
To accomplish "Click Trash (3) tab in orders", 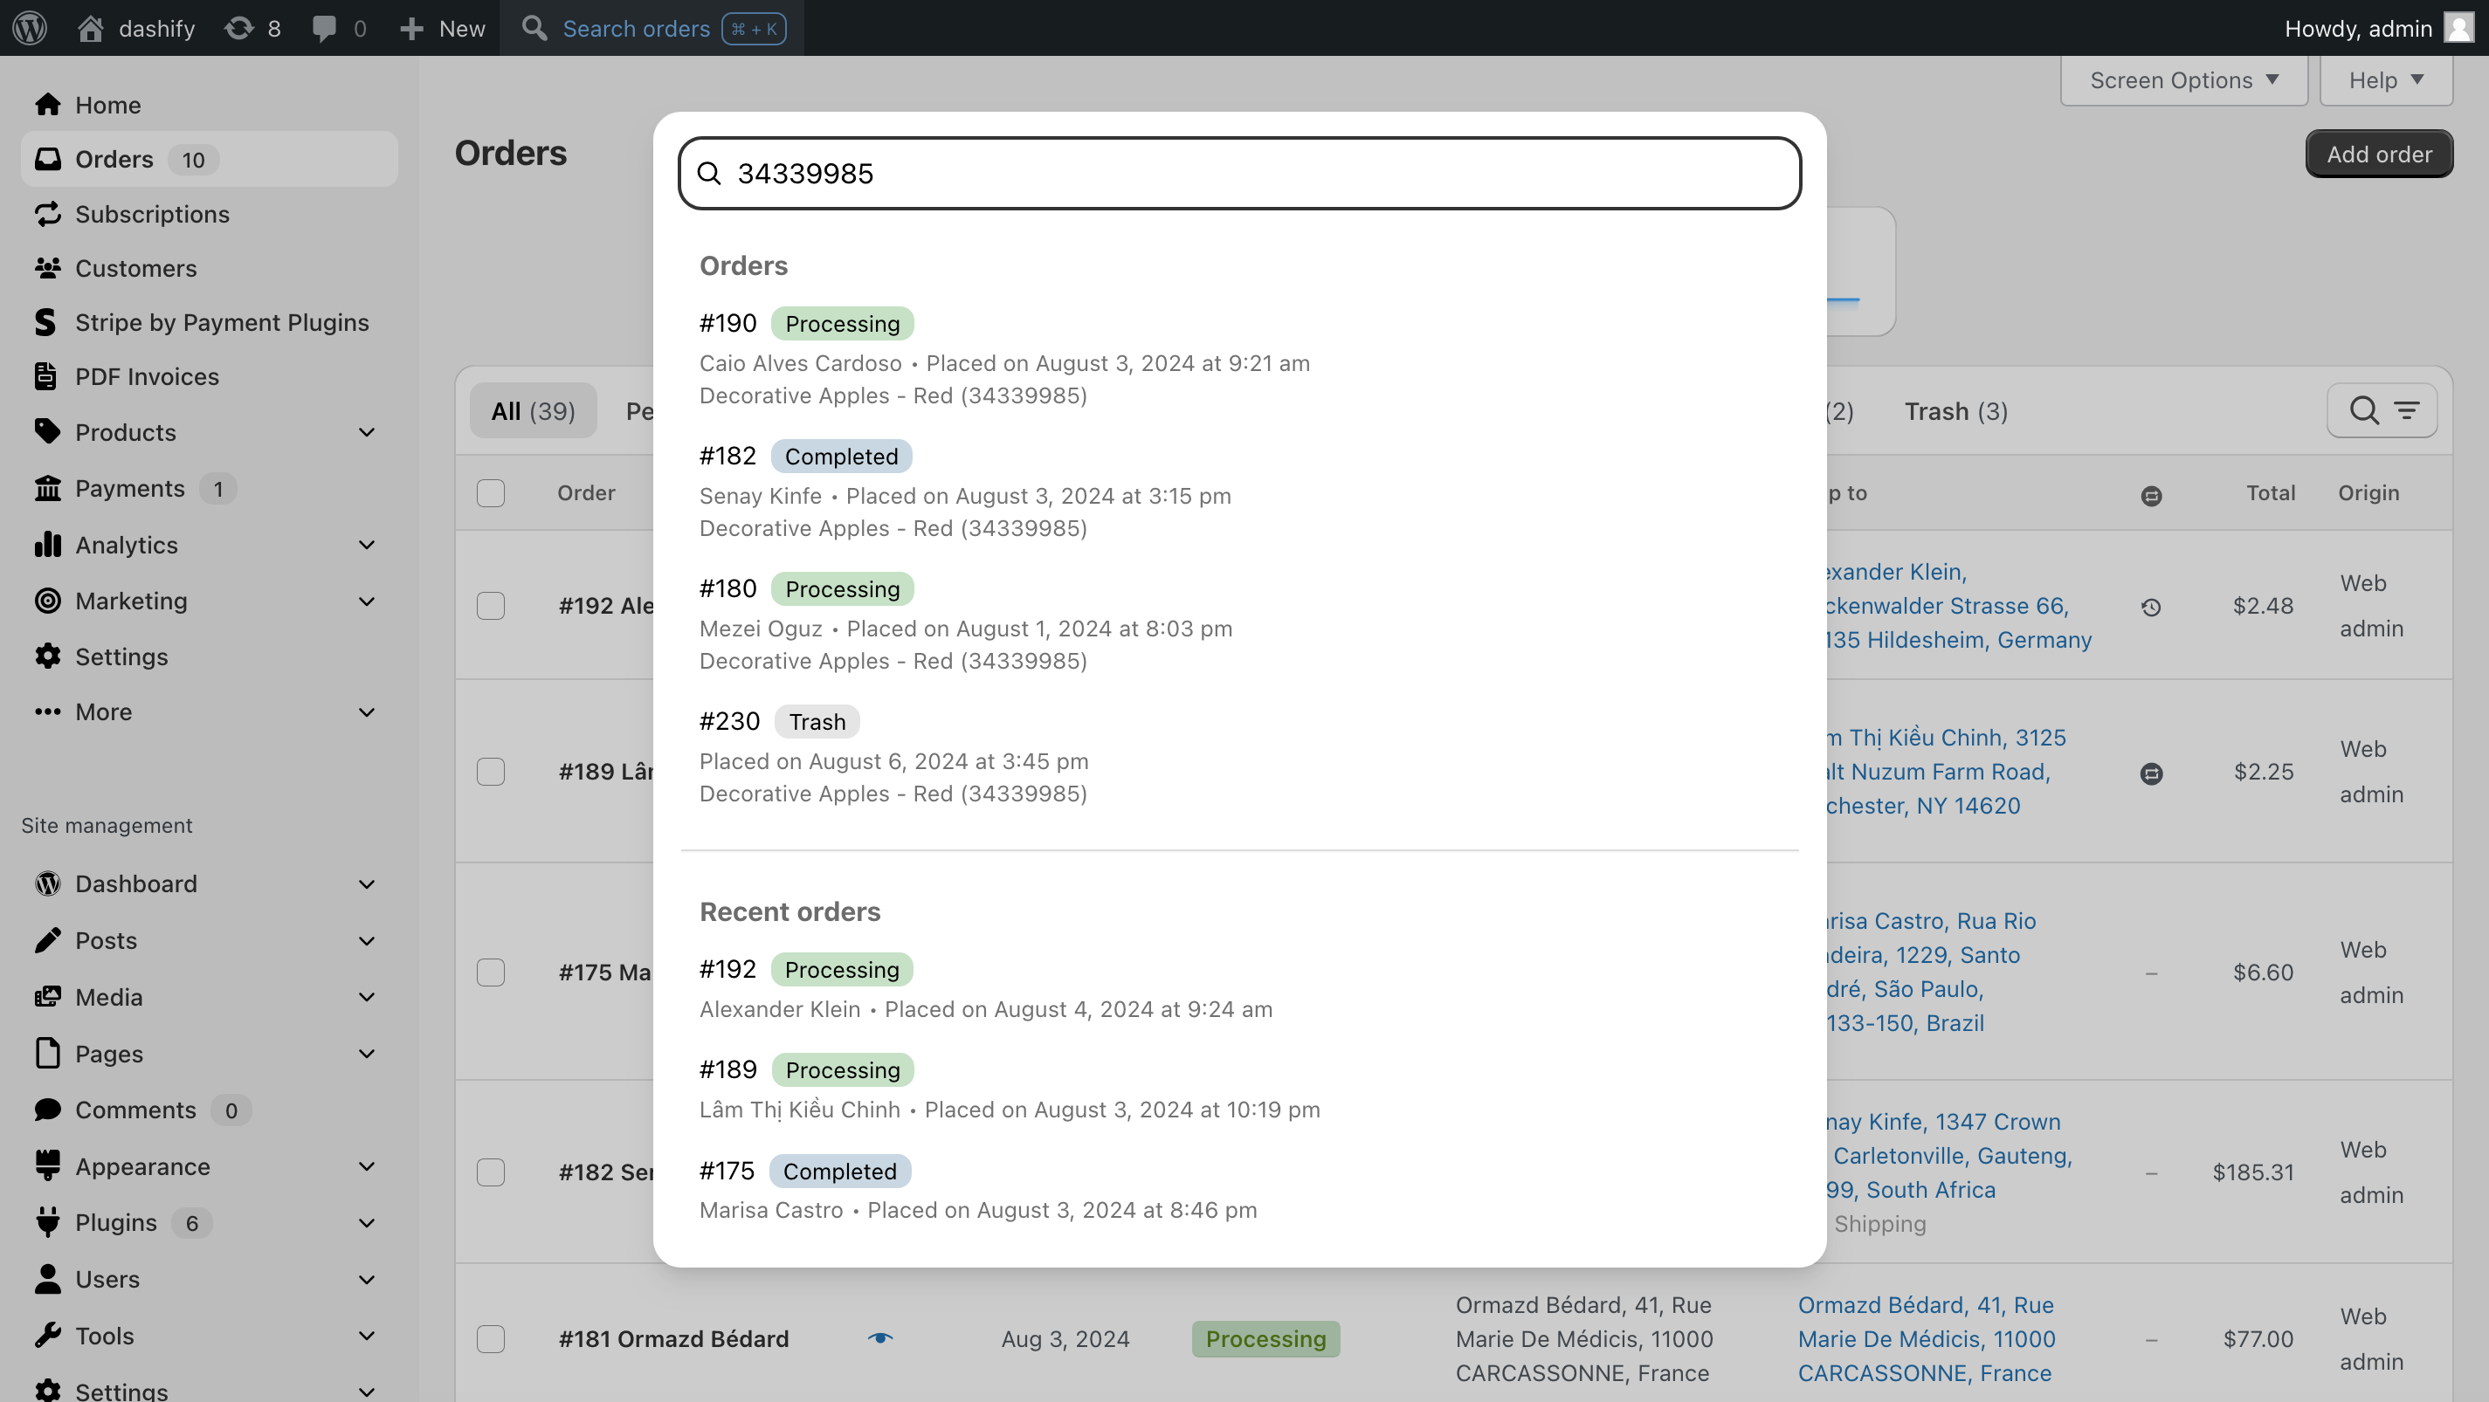I will 1957,410.
